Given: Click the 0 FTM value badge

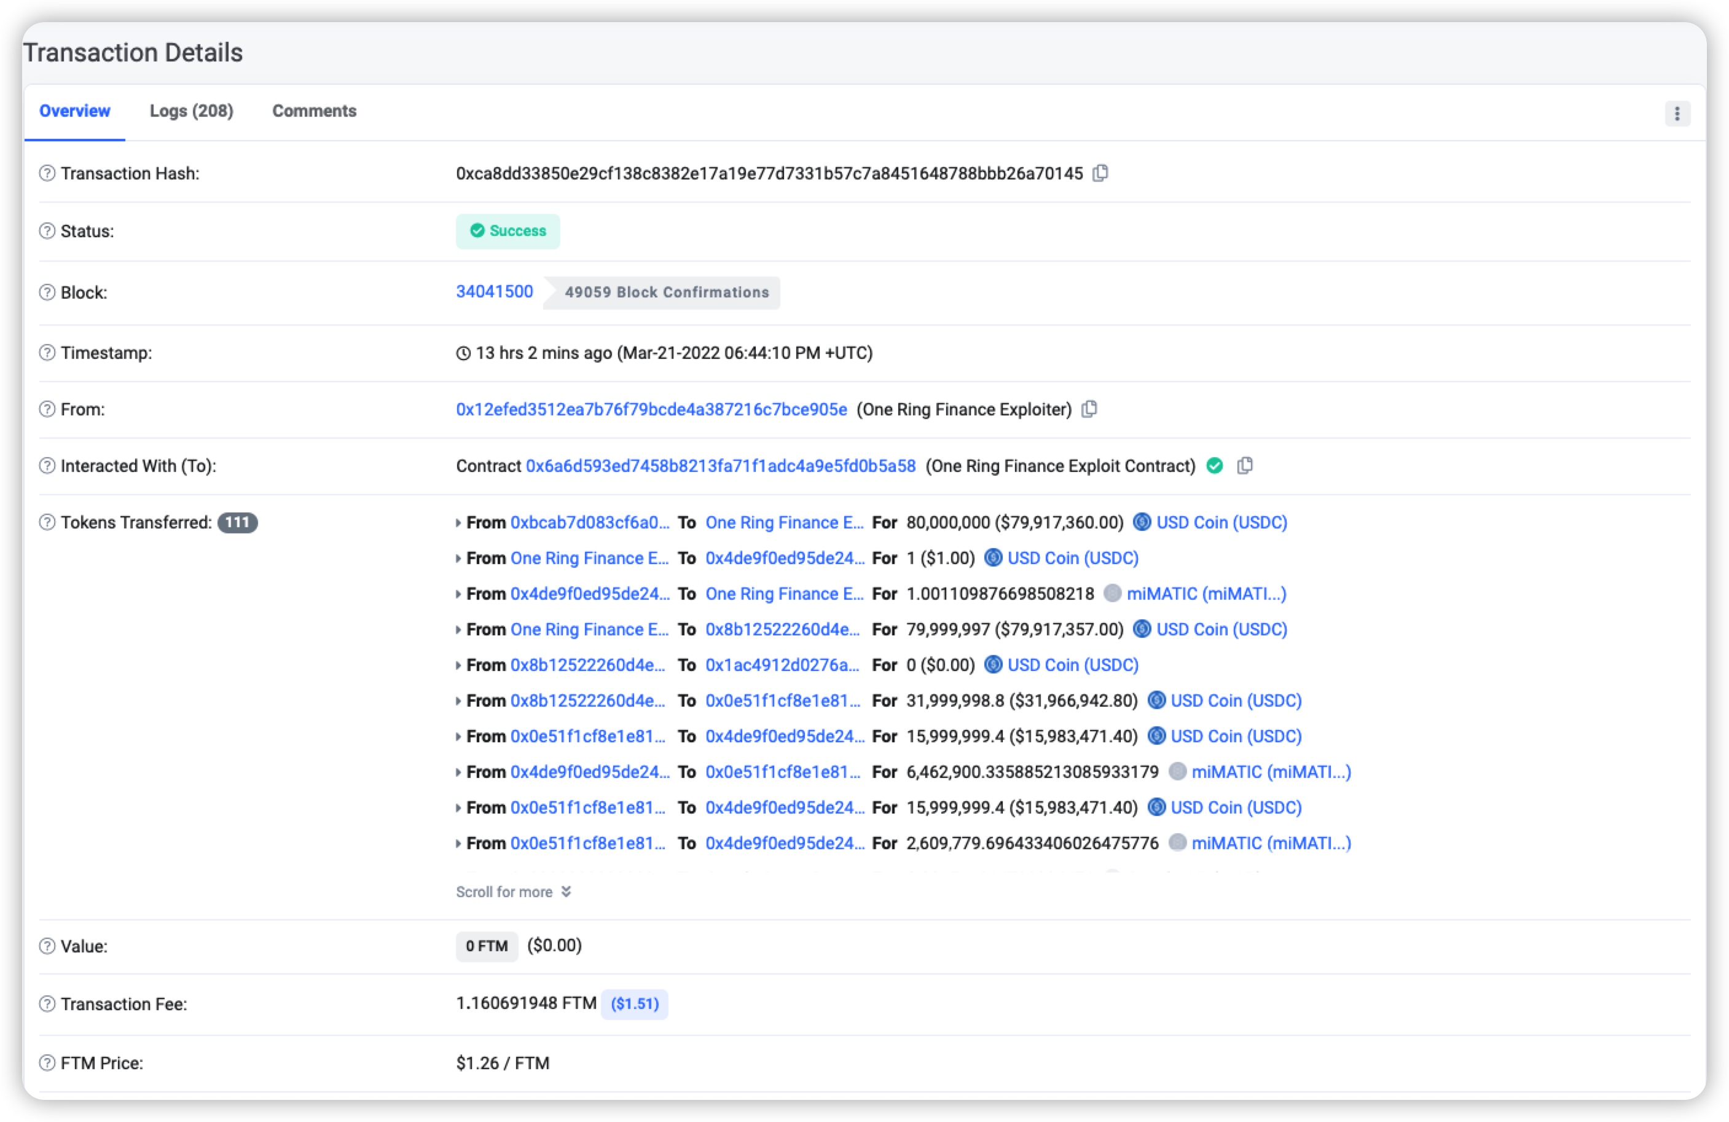Looking at the screenshot, I should (x=486, y=946).
